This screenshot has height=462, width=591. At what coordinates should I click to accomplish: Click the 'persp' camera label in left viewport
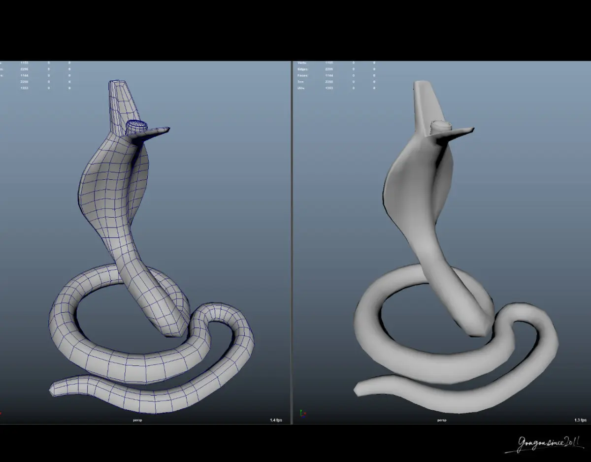pyautogui.click(x=138, y=420)
